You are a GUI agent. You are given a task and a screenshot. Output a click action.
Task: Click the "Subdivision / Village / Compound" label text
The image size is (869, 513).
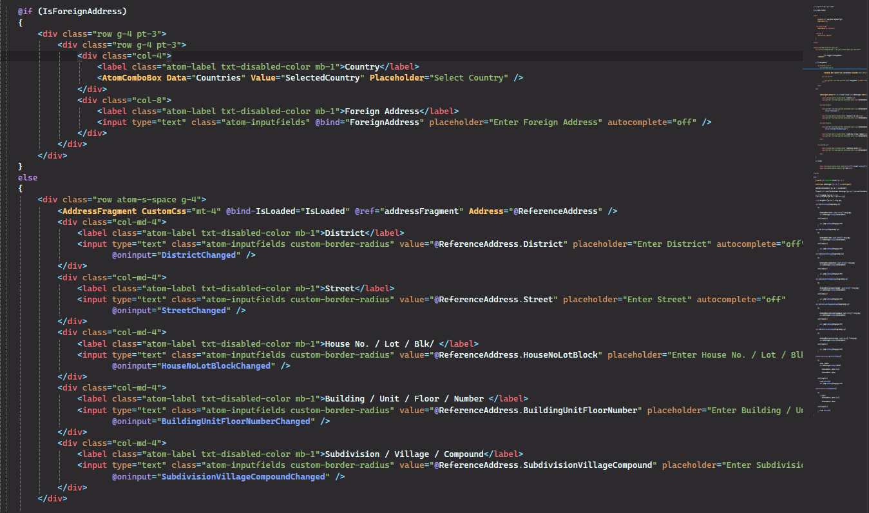tap(405, 454)
